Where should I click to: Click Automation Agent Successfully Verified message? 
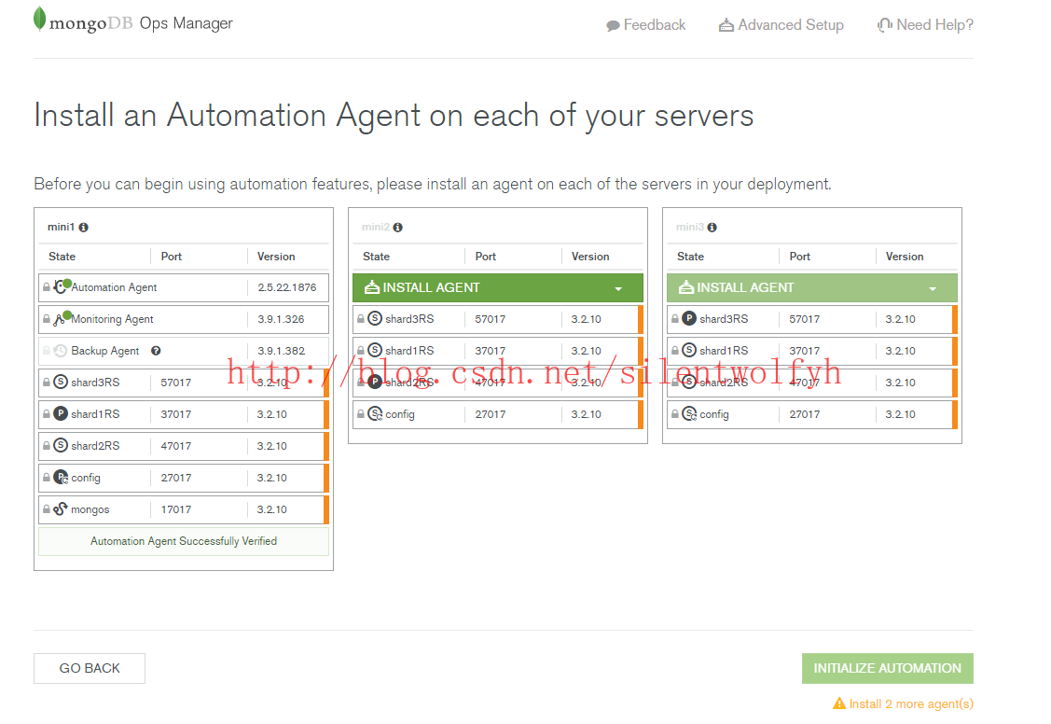pos(184,541)
